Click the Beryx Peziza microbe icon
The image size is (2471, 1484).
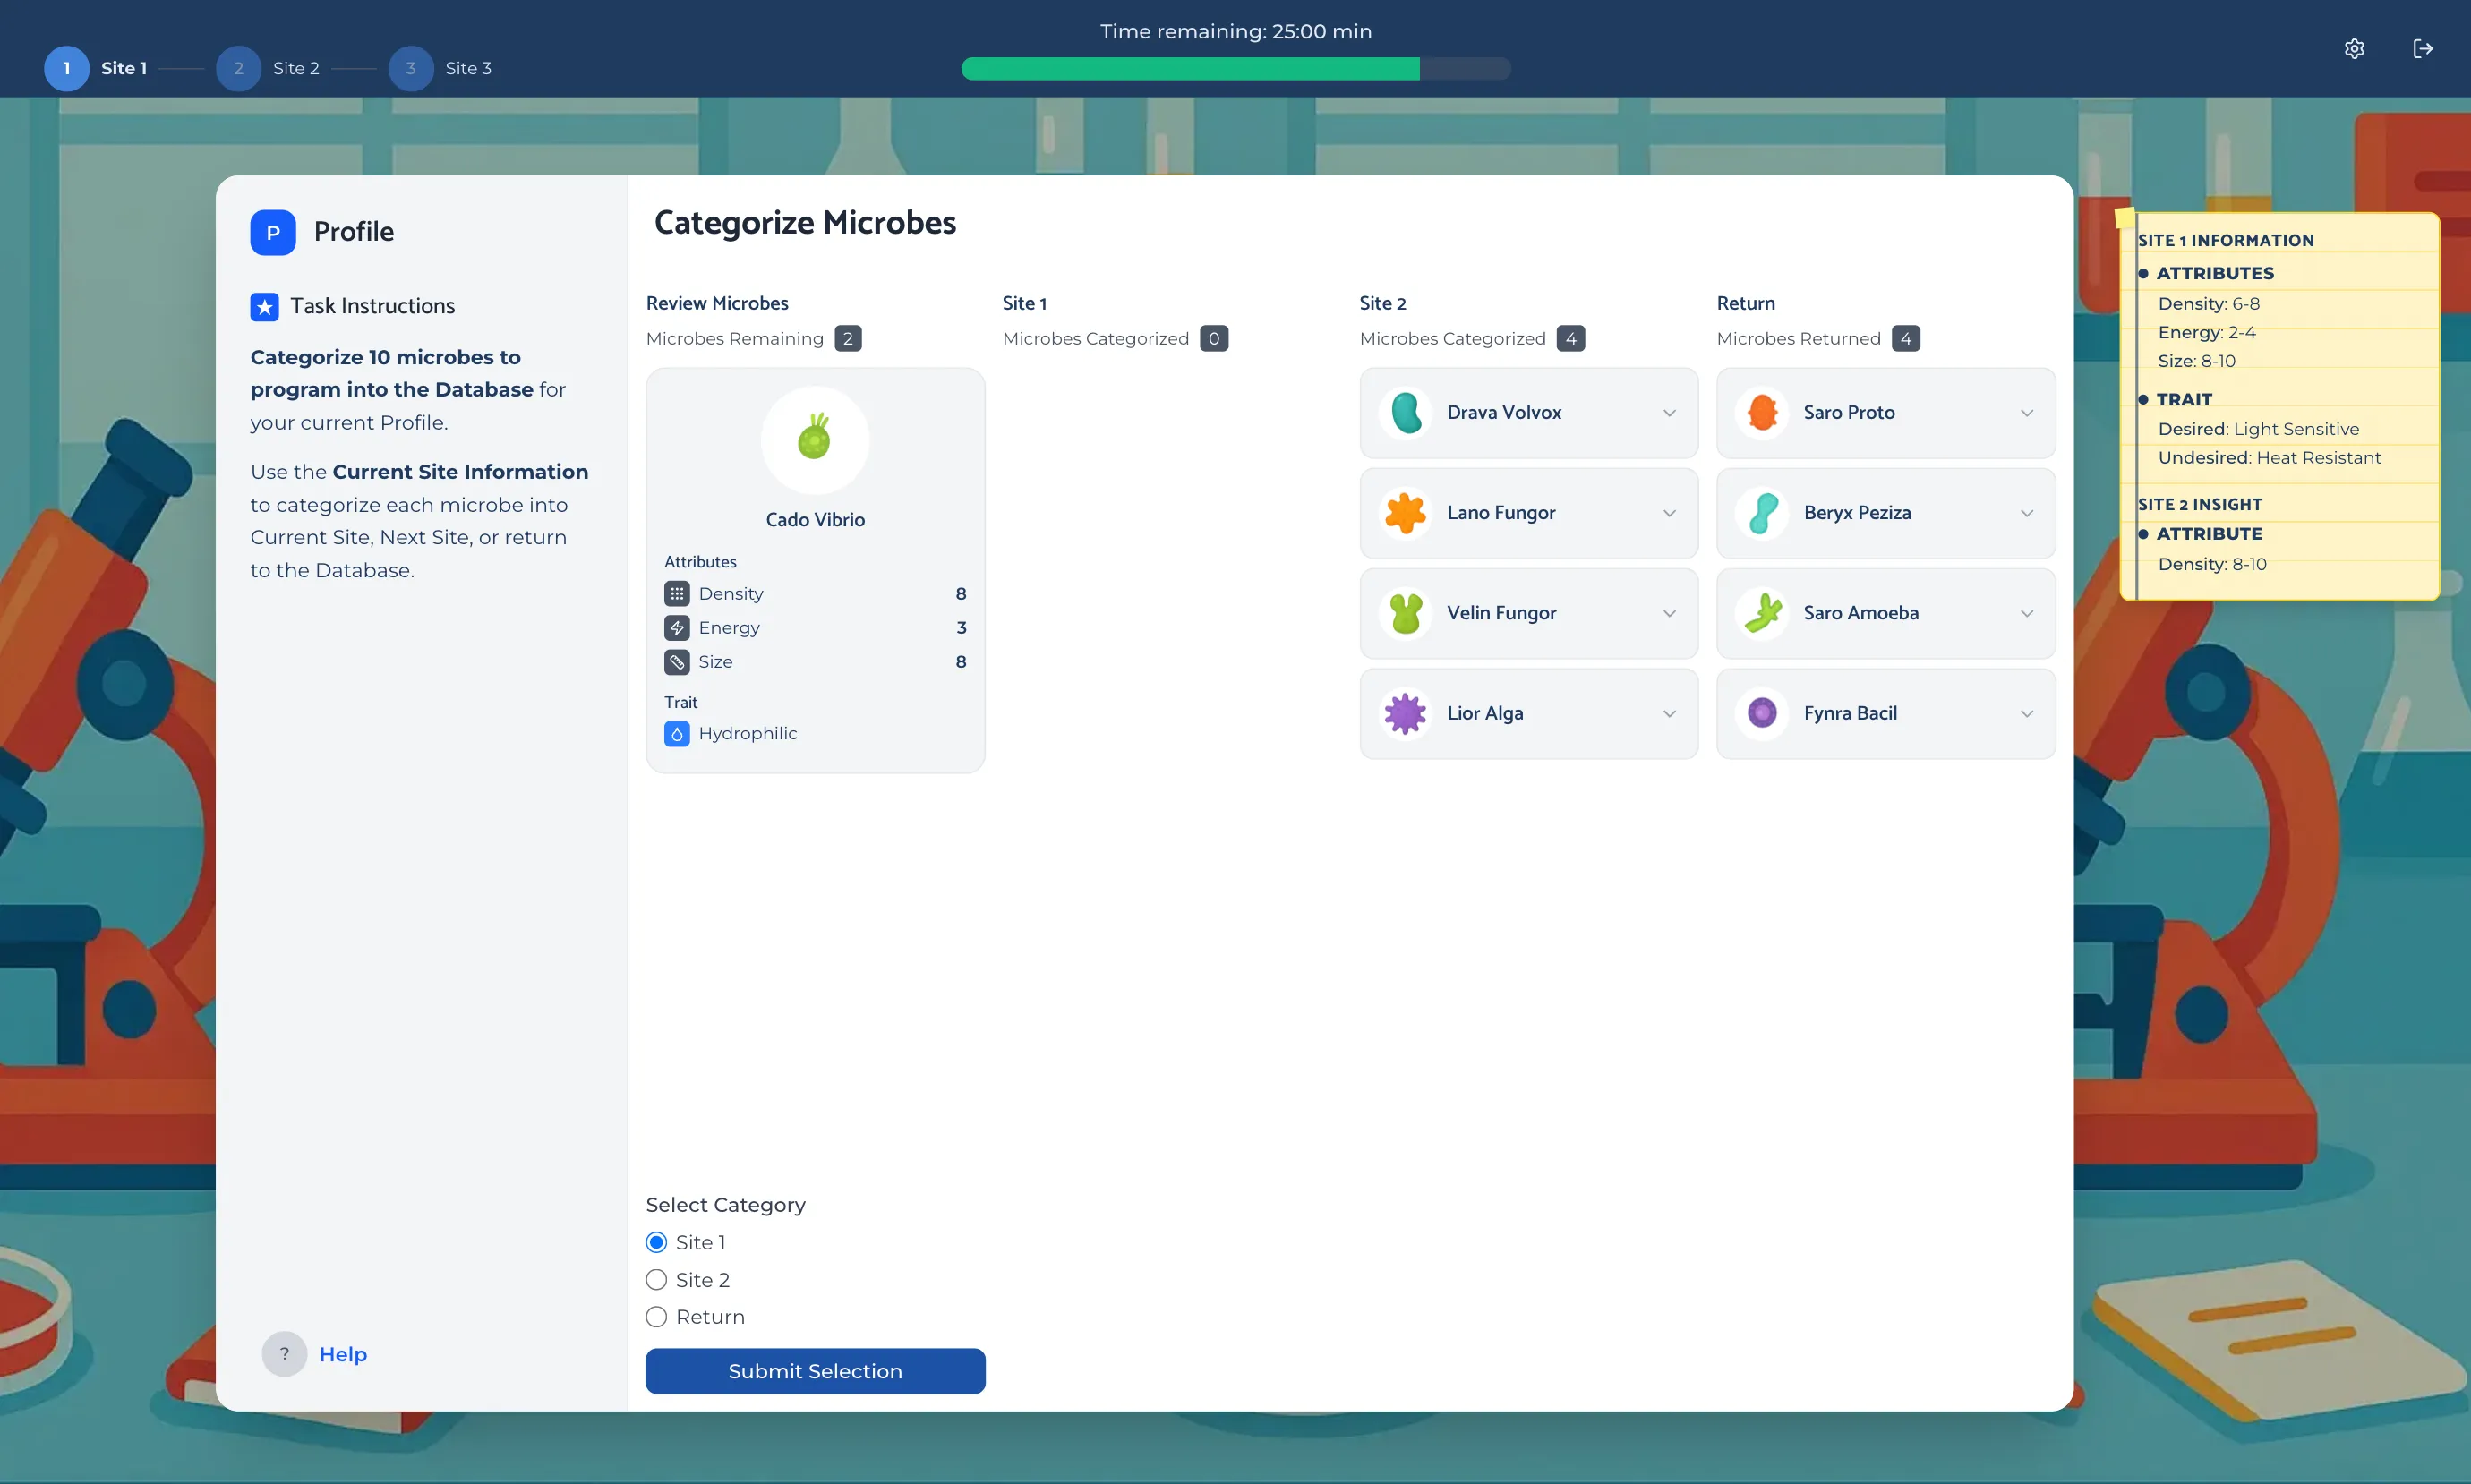coord(1762,513)
